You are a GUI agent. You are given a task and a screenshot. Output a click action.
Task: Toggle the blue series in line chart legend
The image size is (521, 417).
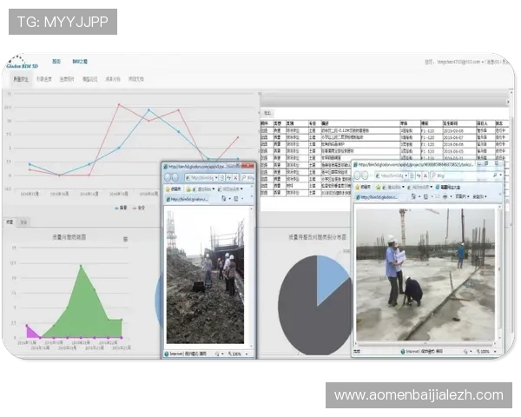coord(121,208)
